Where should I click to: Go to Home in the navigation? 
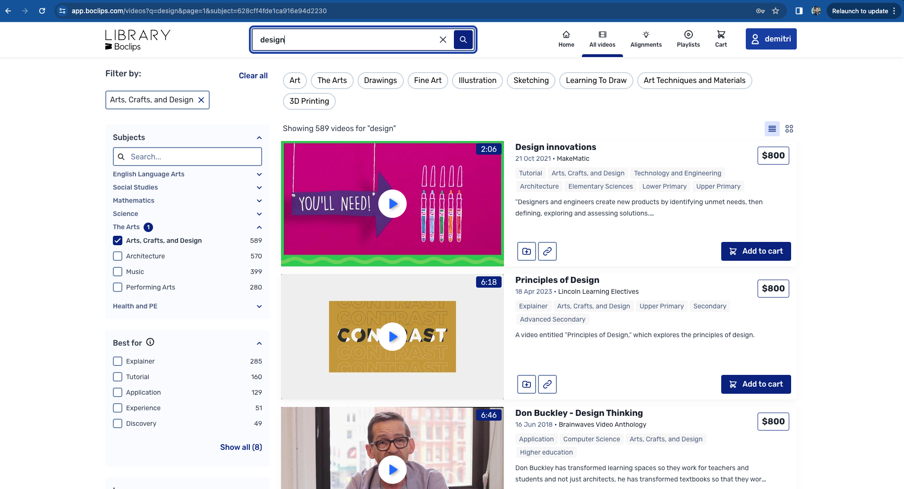pyautogui.click(x=566, y=39)
